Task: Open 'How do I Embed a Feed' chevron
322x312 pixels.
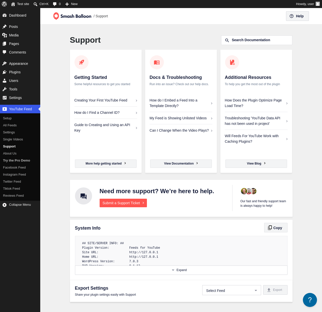Action: click(212, 103)
